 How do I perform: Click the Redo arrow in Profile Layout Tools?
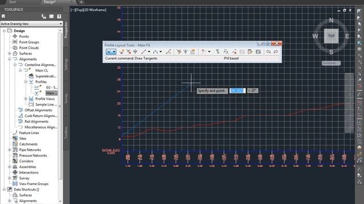coord(276,52)
